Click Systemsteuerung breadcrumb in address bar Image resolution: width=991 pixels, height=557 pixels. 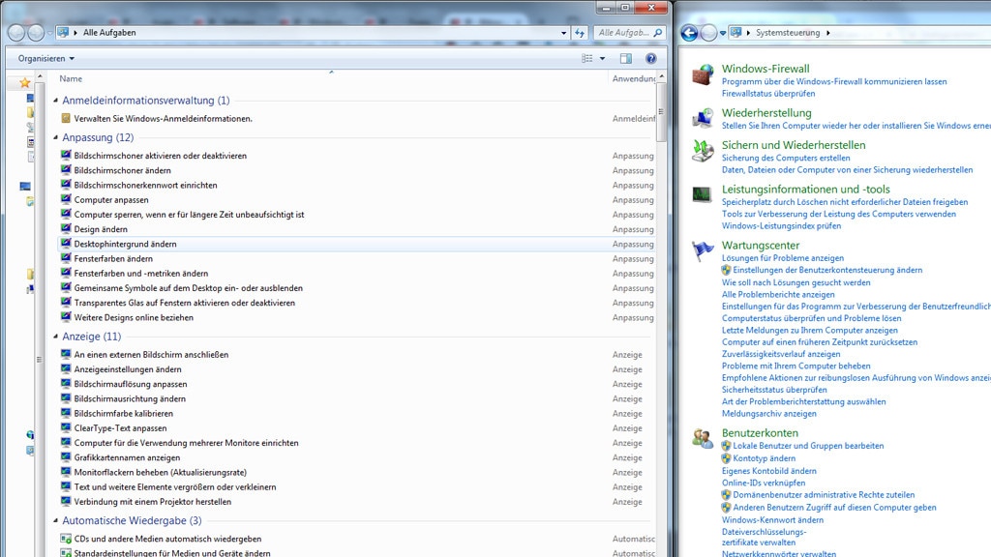788,33
